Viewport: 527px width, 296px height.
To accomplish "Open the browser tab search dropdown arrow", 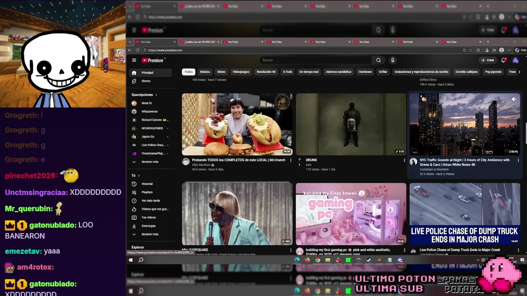I will pos(130,42).
